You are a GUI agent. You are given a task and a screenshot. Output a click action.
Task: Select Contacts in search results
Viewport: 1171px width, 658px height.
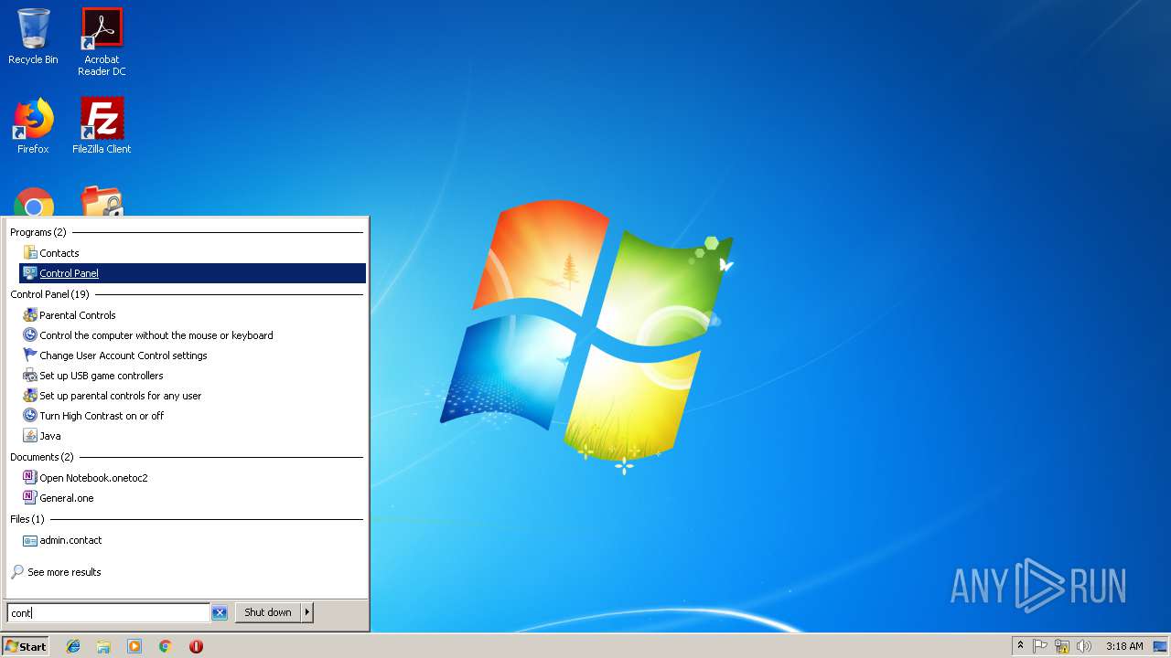pyautogui.click(x=192, y=253)
